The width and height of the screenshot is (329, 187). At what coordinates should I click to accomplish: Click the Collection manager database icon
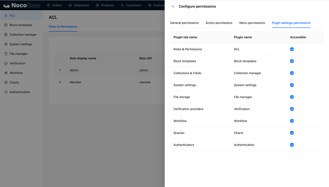(6, 35)
